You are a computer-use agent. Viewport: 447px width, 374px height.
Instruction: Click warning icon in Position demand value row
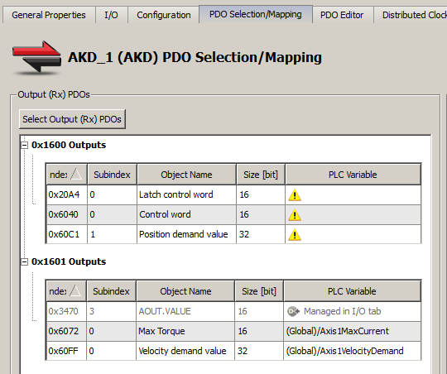click(295, 235)
